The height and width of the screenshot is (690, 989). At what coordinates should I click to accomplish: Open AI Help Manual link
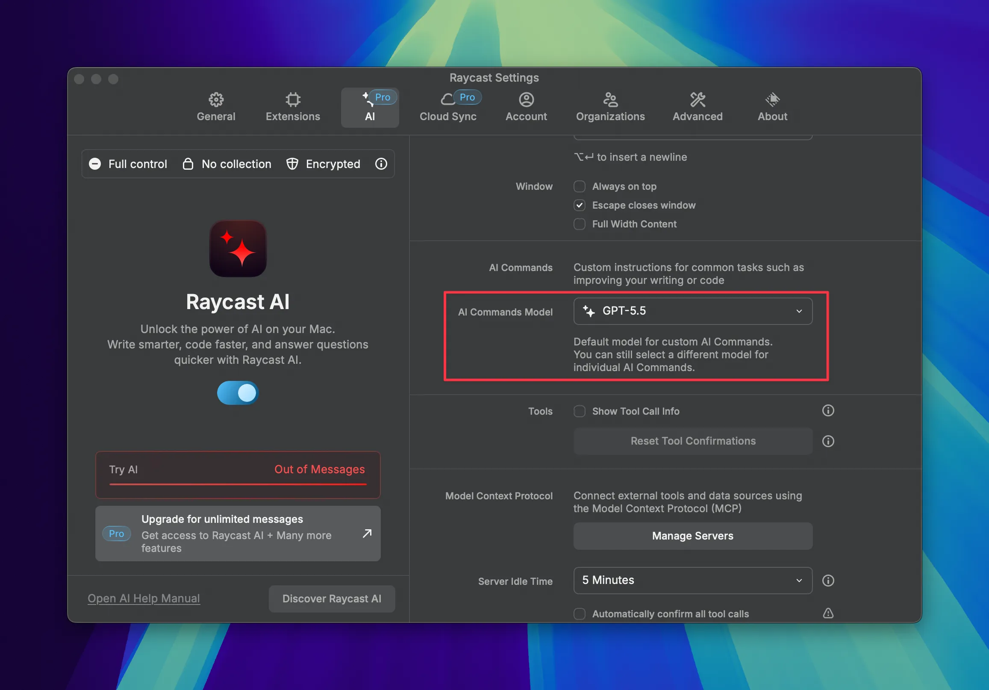[144, 598]
